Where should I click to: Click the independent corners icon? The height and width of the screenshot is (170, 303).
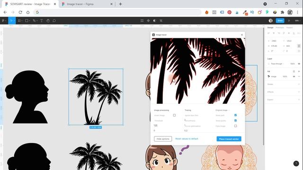[x=299, y=51]
